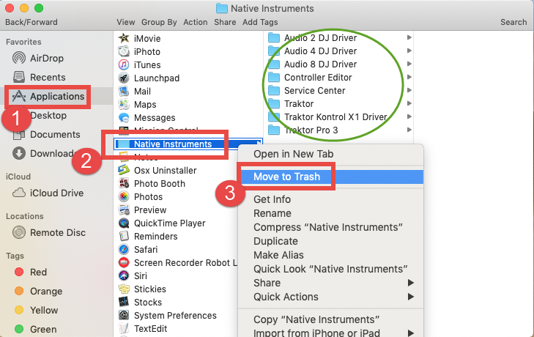
Task: Click the Messages bubble icon
Action: (124, 117)
